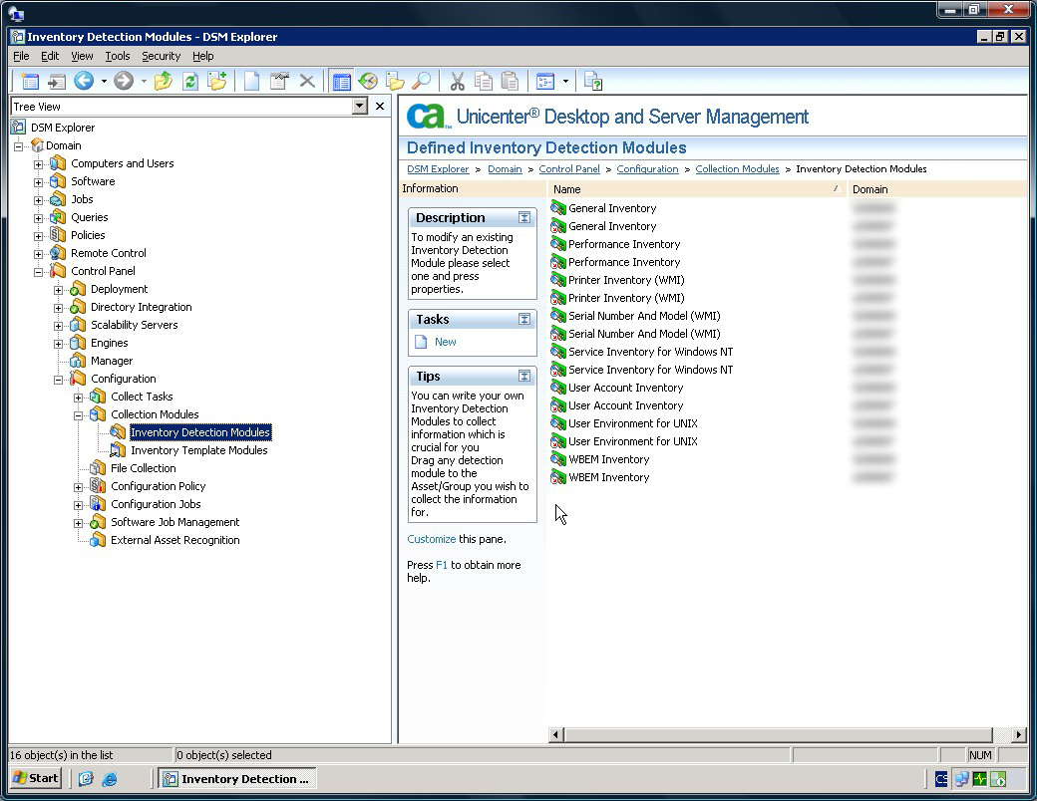Collapse the Control Panel tree node
1037x801 pixels.
click(x=39, y=271)
